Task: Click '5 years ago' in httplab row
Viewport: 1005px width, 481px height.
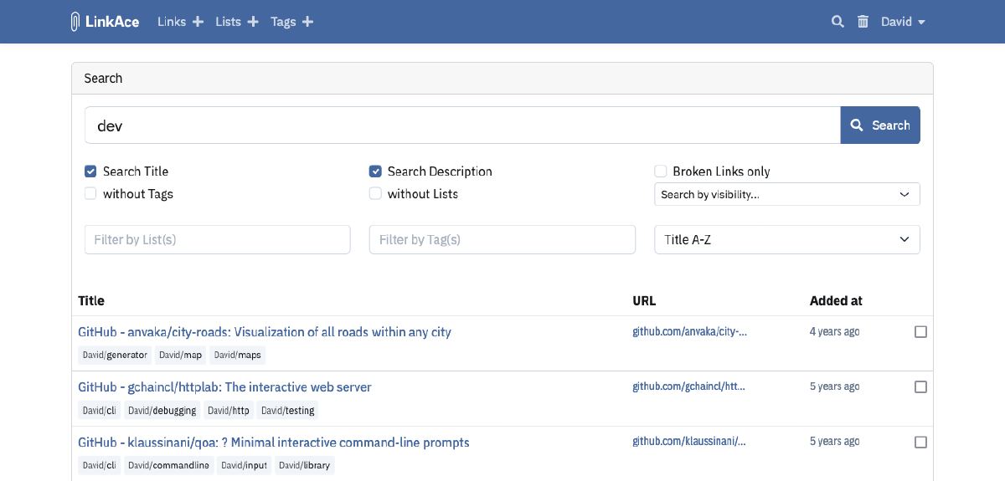Action: (835, 386)
